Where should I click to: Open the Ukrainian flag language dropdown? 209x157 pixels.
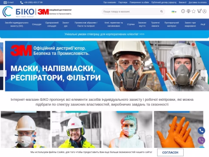click(174, 12)
